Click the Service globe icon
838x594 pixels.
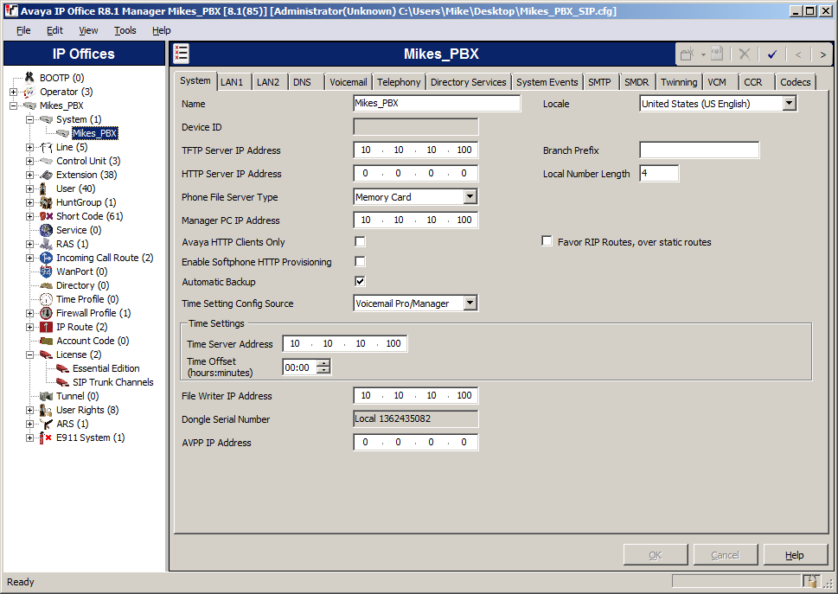47,230
